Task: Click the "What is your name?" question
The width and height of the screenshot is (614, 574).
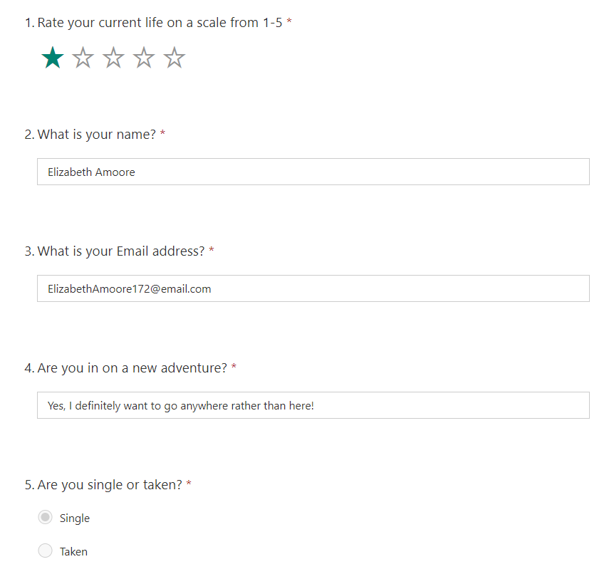Action: (x=96, y=135)
